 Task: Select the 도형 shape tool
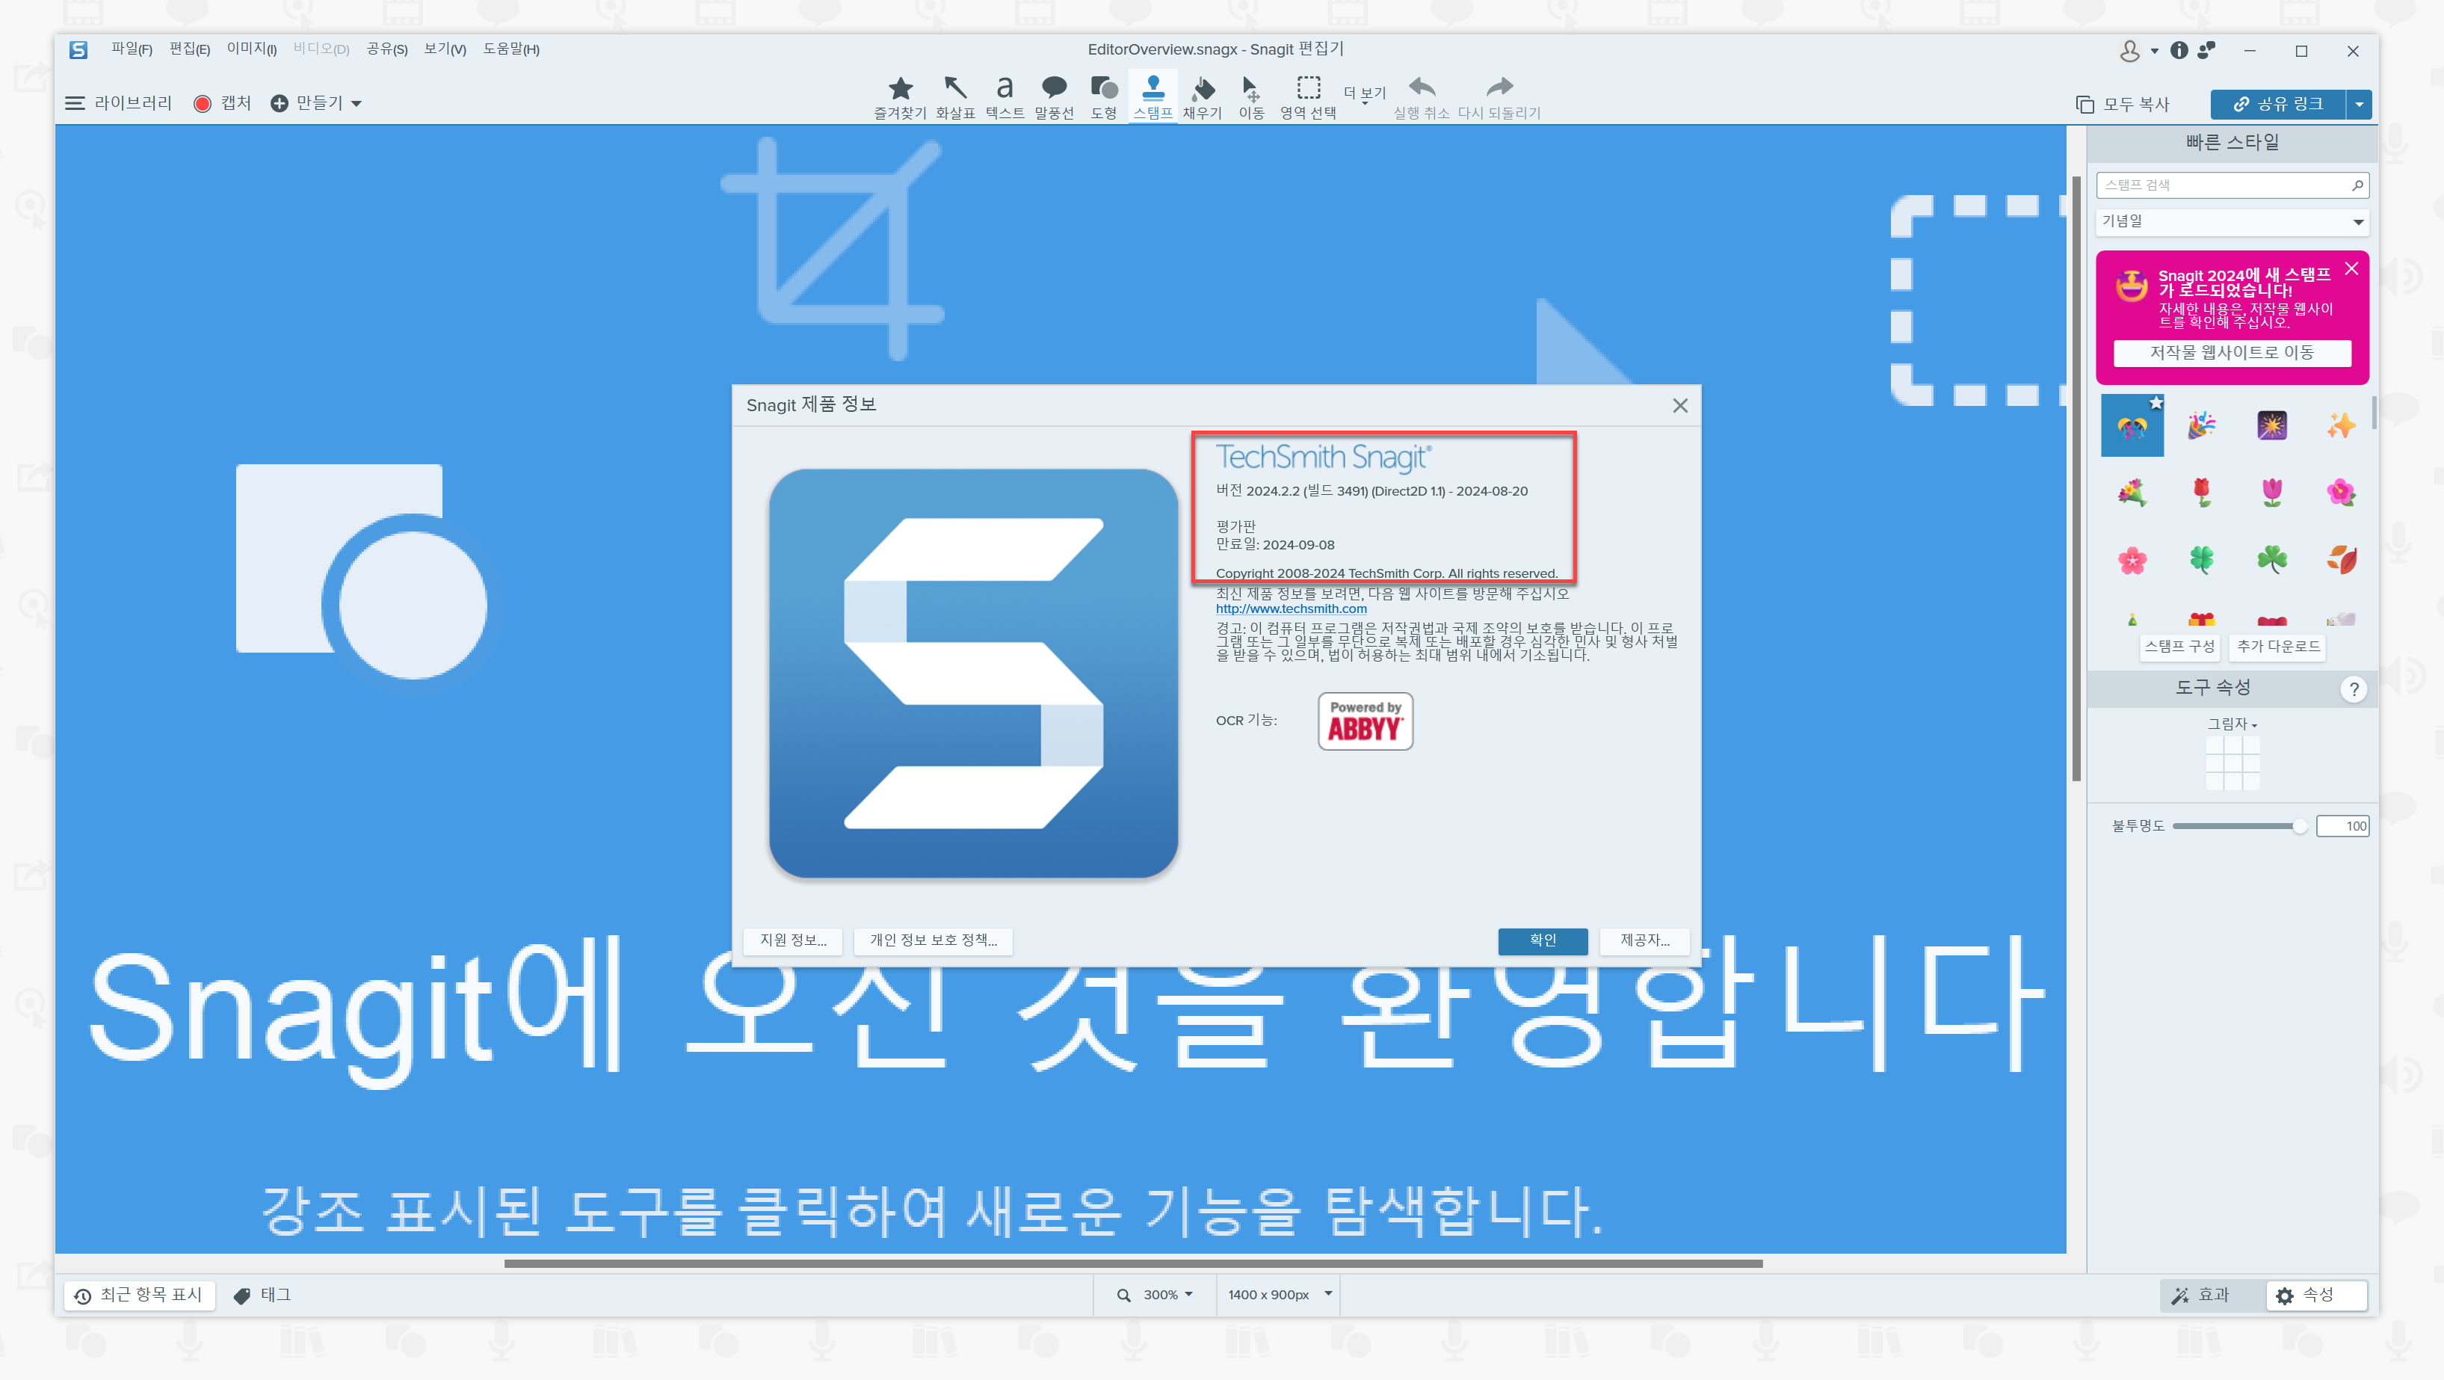(x=1102, y=98)
